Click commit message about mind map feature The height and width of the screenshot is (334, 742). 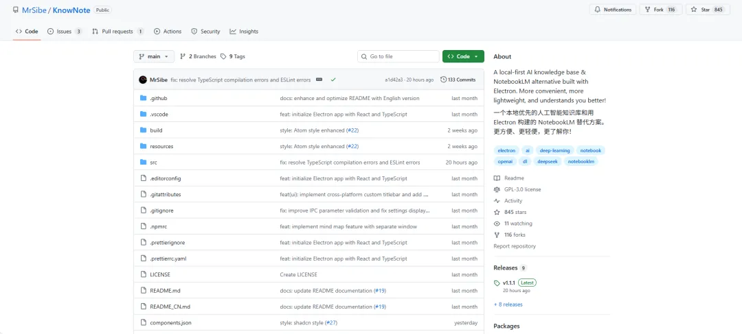pos(348,227)
